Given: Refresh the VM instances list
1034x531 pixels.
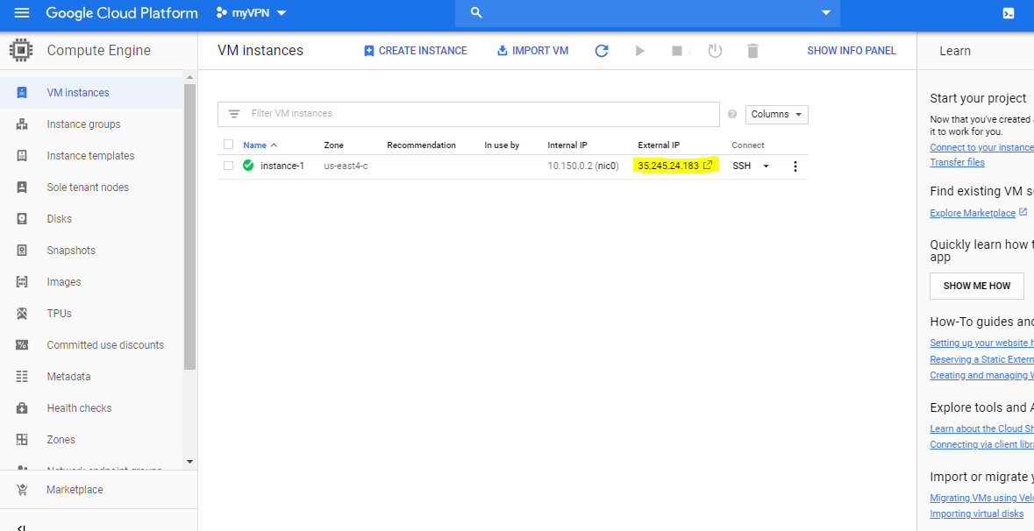Looking at the screenshot, I should tap(602, 51).
